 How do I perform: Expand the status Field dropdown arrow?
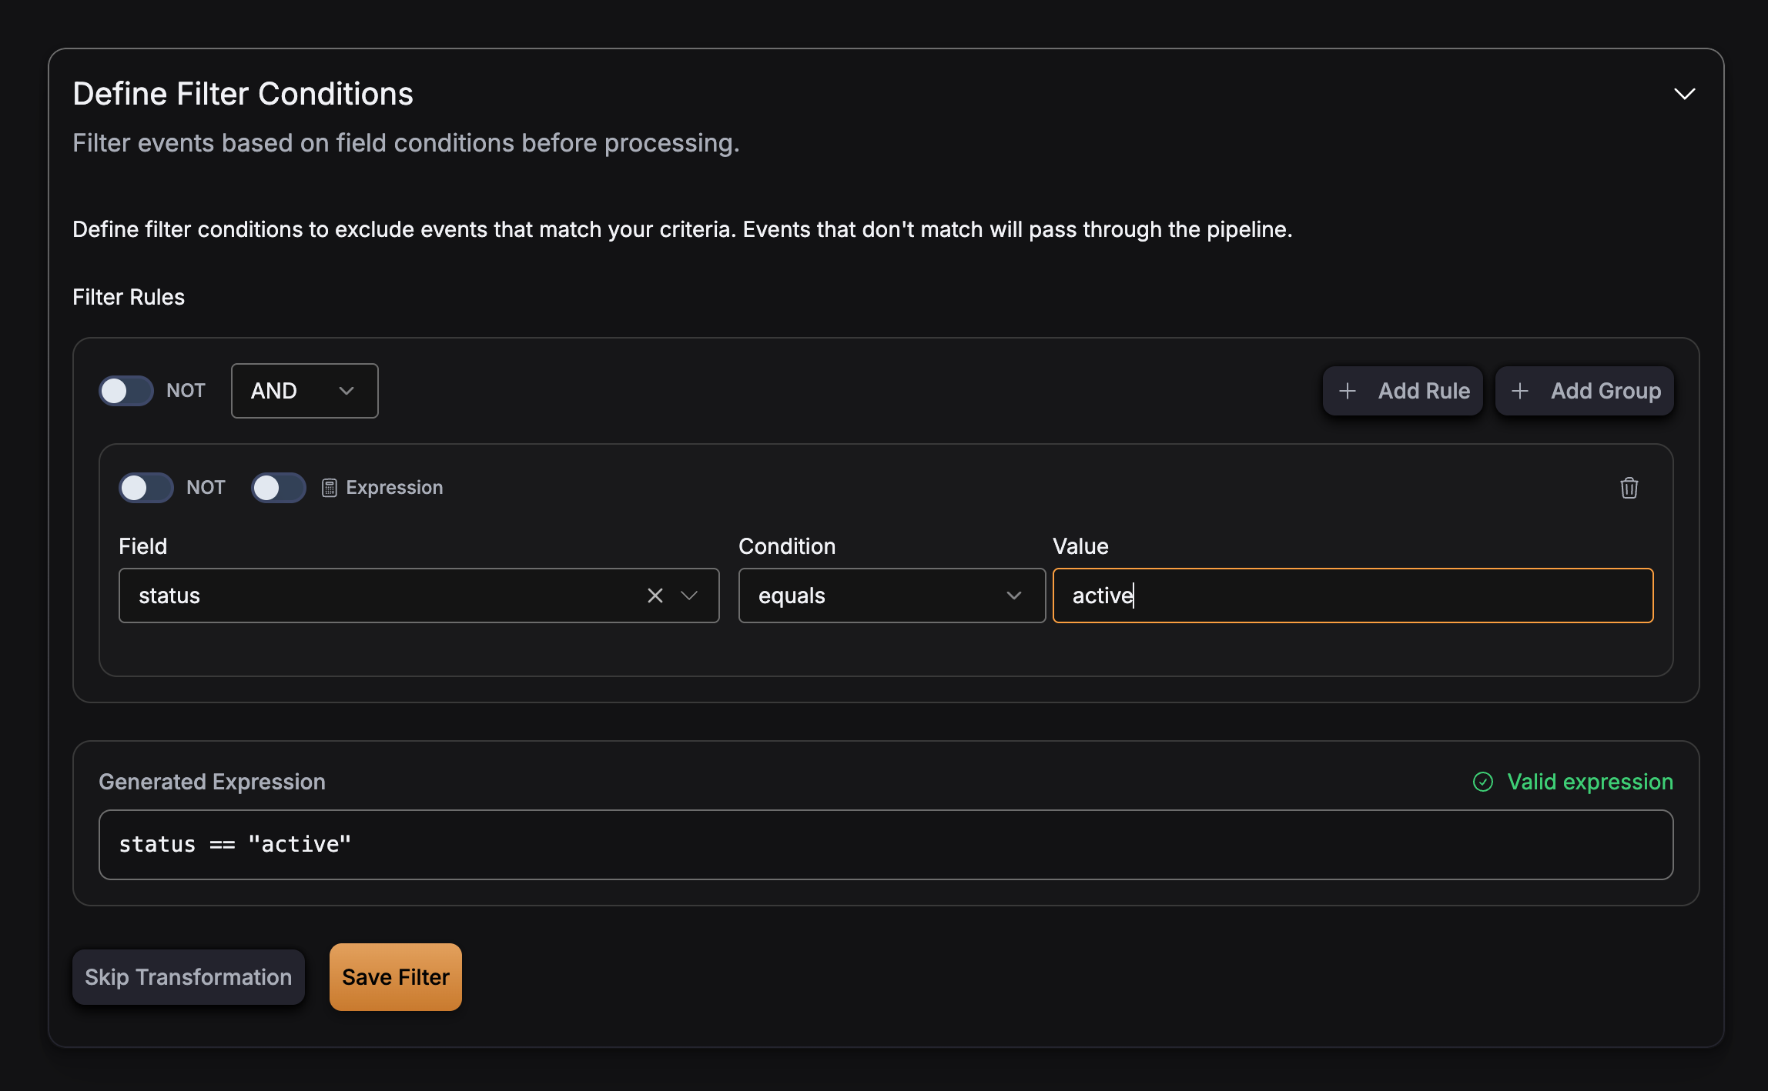pyautogui.click(x=689, y=596)
